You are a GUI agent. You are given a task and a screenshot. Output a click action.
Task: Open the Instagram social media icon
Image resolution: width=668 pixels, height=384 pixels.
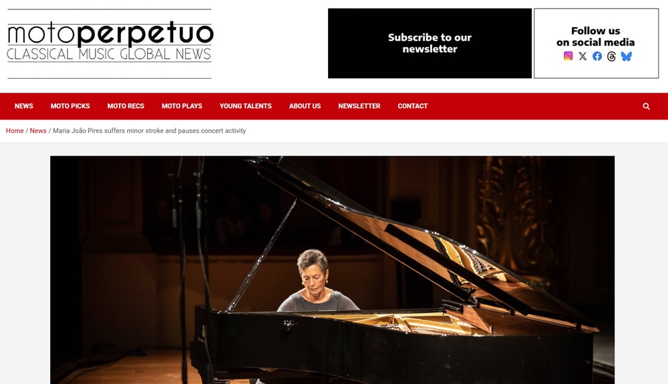click(x=568, y=56)
